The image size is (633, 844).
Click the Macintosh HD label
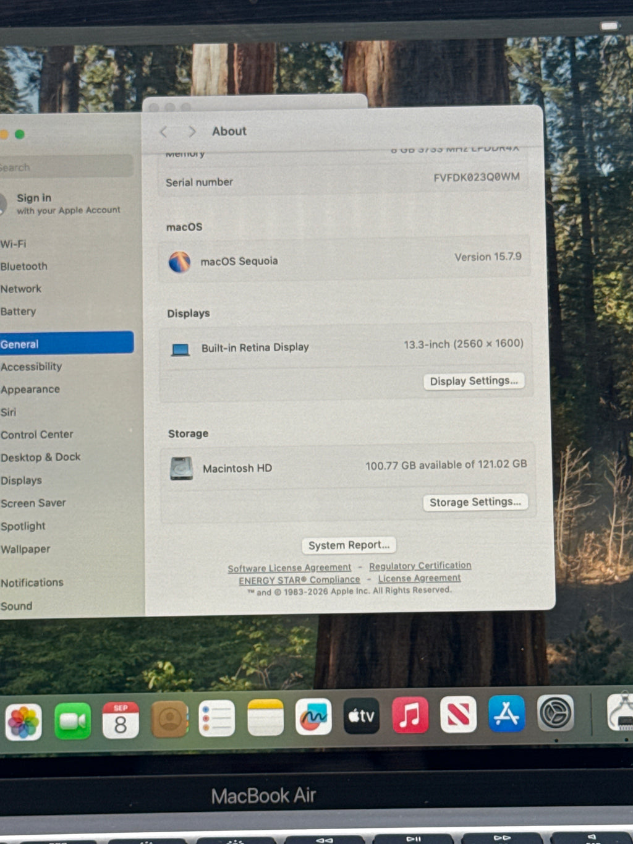[x=237, y=469]
